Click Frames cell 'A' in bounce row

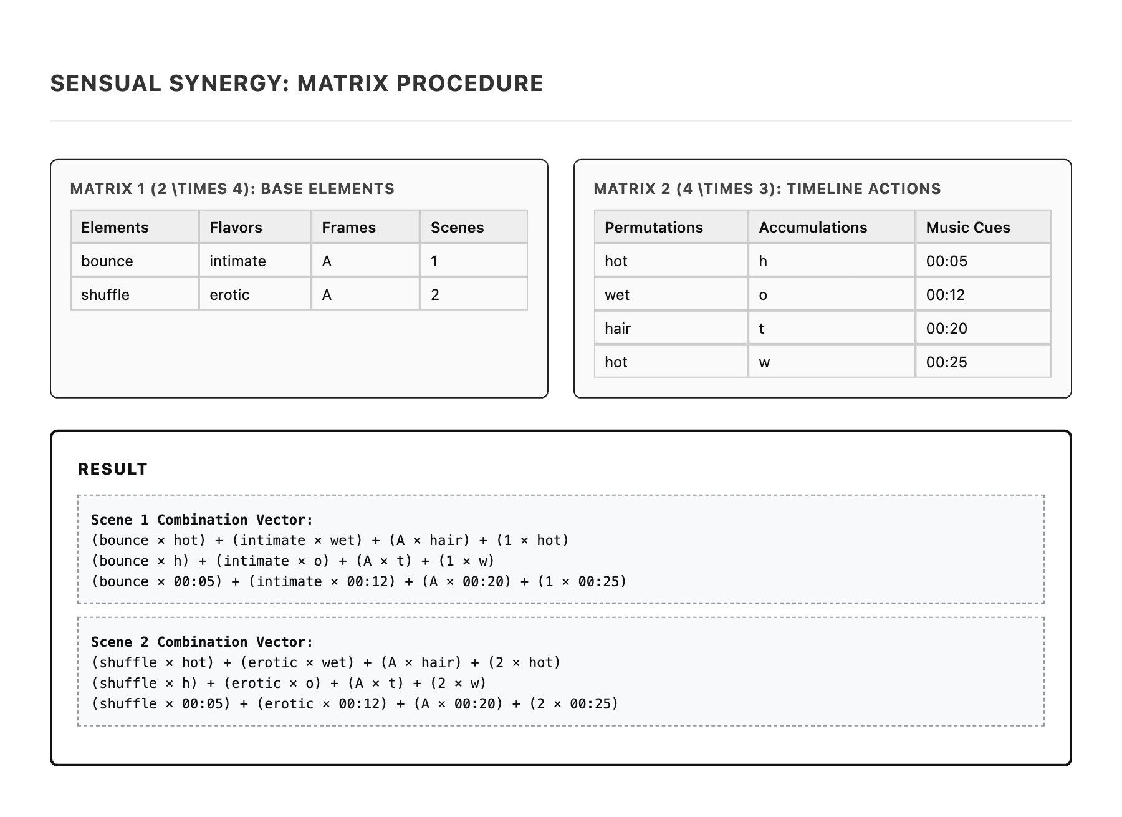coord(365,261)
